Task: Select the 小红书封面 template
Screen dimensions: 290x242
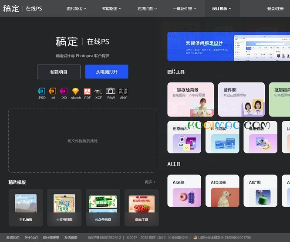Action: pyautogui.click(x=64, y=208)
